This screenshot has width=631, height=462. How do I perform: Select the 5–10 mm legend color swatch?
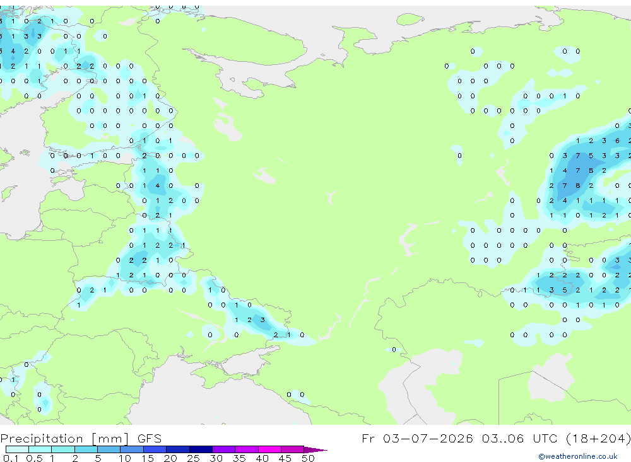[x=109, y=449]
